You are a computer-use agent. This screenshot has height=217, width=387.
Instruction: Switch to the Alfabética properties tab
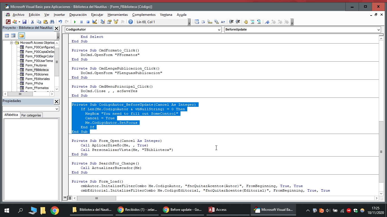pyautogui.click(x=11, y=115)
